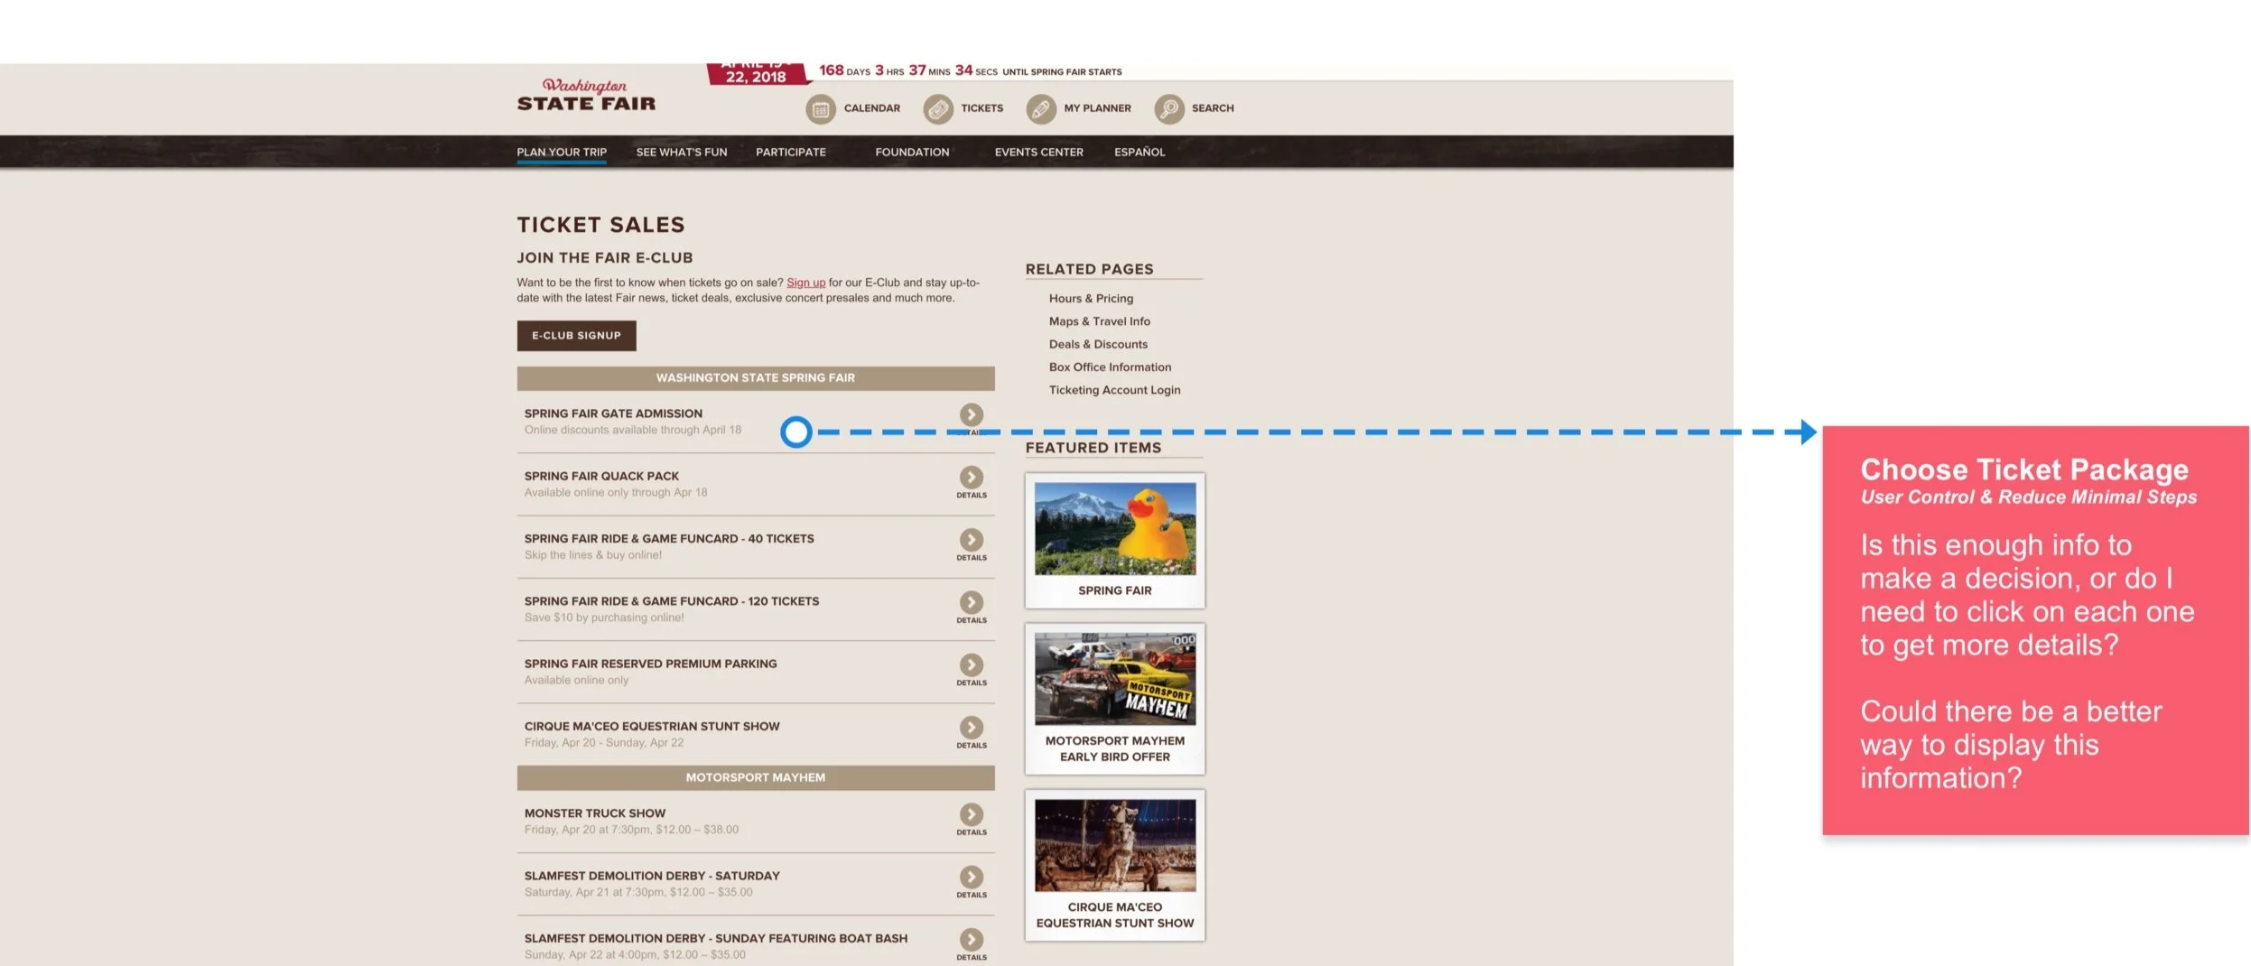Open details arrow for Monster Truck Show
This screenshot has height=966, width=2251.
click(972, 814)
